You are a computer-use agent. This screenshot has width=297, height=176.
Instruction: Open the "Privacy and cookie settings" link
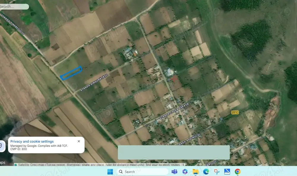click(31, 141)
